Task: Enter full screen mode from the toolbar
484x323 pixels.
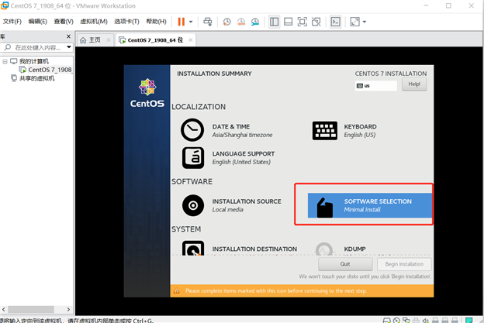Action: coord(302,22)
